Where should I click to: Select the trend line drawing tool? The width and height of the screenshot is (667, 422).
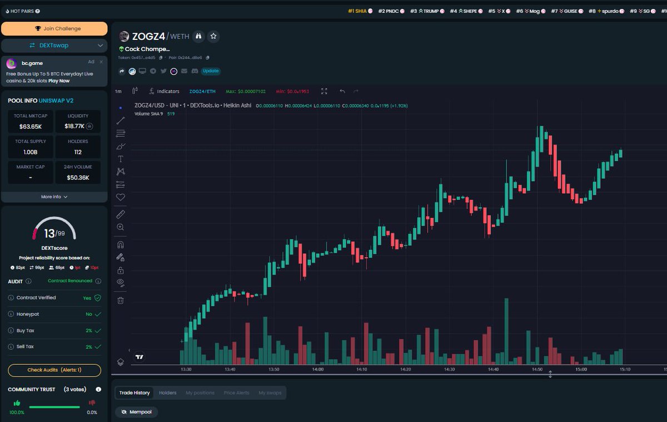(x=121, y=120)
